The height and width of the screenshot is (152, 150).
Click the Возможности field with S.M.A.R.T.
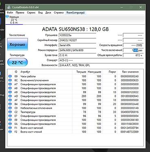(101, 65)
